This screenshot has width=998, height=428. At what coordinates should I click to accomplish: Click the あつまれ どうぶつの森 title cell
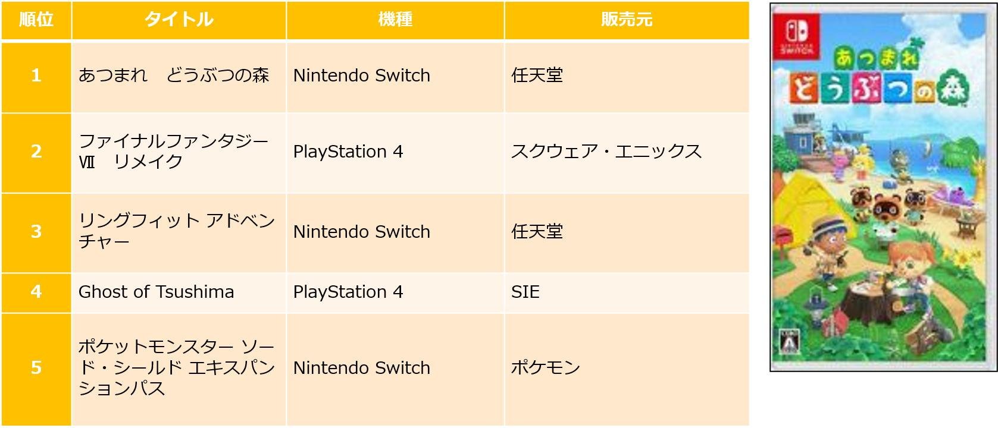174,75
